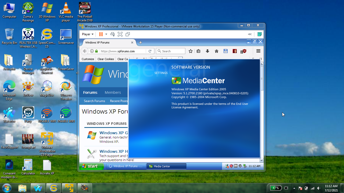
Task: Click ENABLE WIFI desktop shortcut
Action: pos(66,115)
